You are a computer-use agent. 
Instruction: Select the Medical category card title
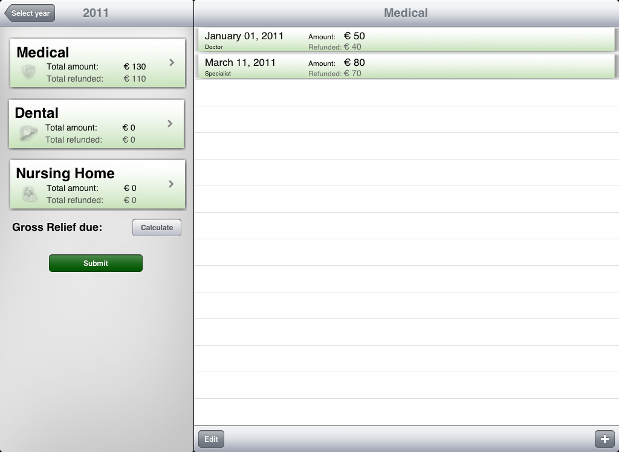point(43,53)
